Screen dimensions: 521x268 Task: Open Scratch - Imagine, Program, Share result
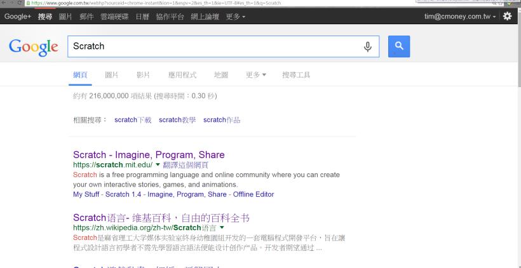point(149,155)
